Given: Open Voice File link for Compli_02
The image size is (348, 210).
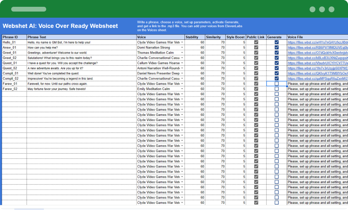Looking at the screenshot, I should 318,78.
